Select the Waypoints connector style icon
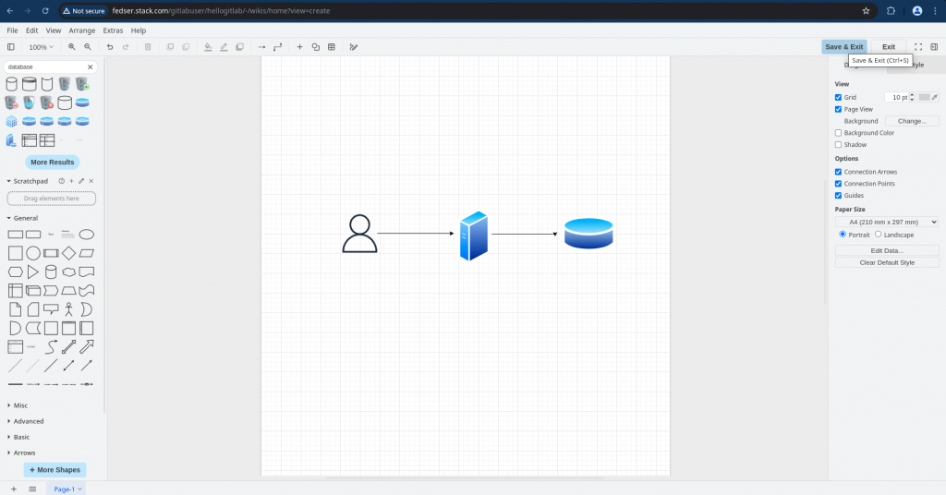The width and height of the screenshot is (946, 495). tap(277, 47)
